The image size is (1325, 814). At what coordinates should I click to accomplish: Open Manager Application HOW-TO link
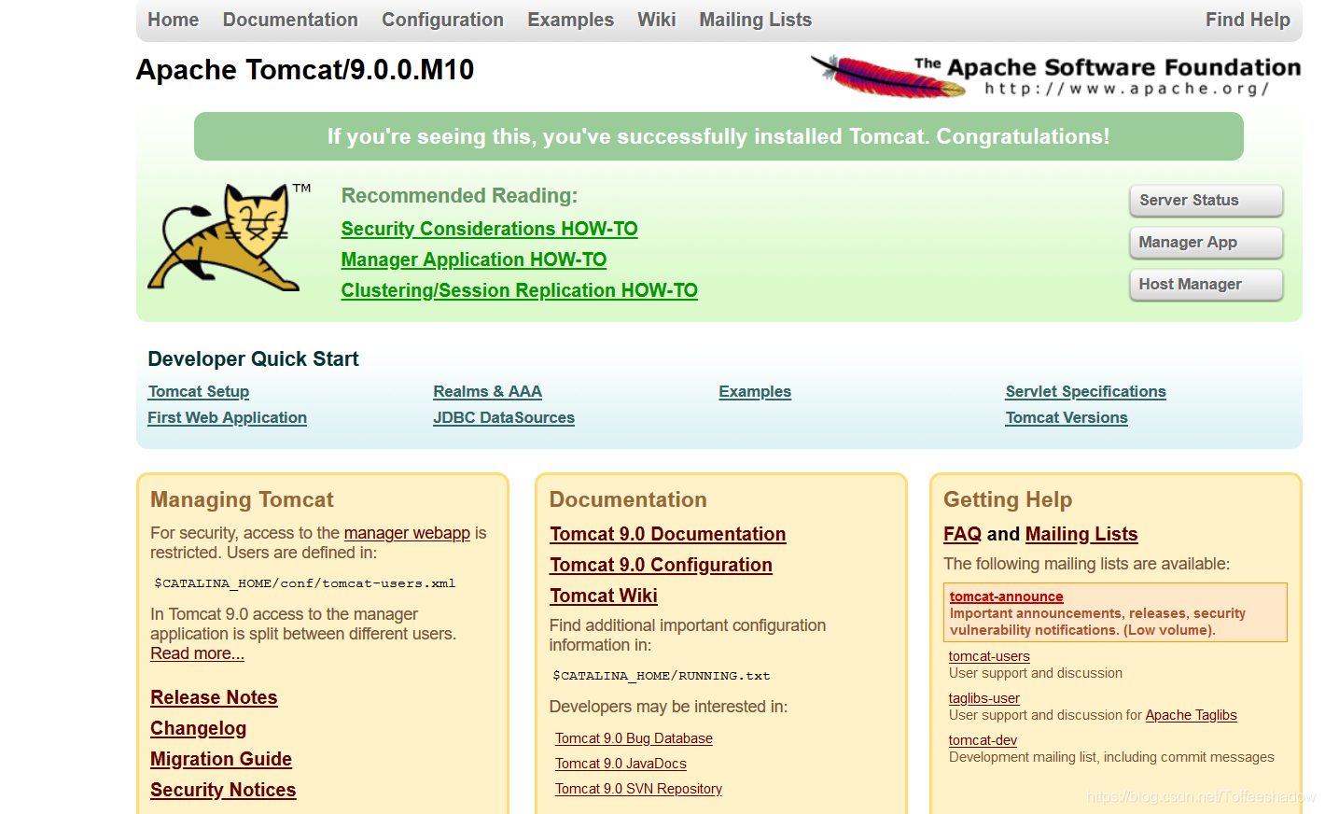coord(473,260)
